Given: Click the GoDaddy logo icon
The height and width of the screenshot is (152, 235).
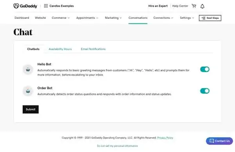Looking at the screenshot, I should [16, 6].
